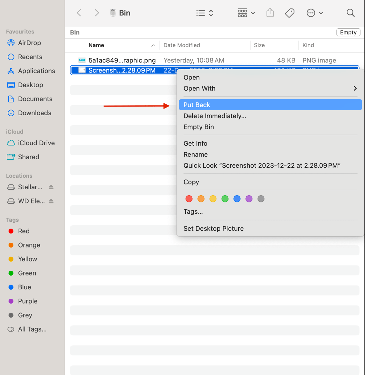365x375 pixels.
Task: Select Delete Immediately… in the context menu
Action: click(x=214, y=116)
